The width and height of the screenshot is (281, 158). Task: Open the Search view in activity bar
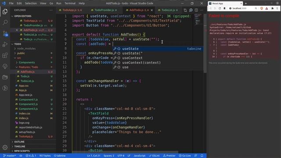[5, 22]
